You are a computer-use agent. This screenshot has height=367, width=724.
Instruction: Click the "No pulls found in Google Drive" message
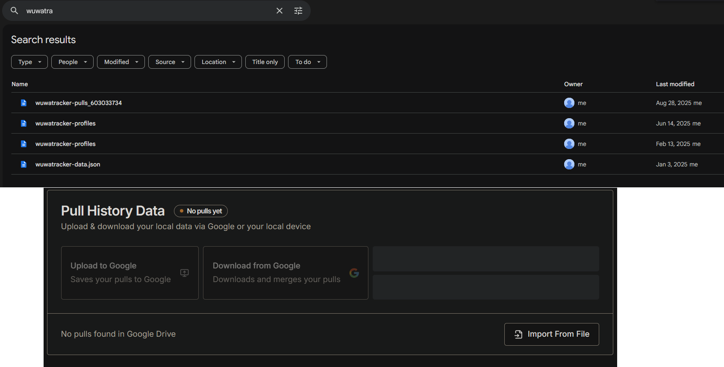[x=118, y=334]
